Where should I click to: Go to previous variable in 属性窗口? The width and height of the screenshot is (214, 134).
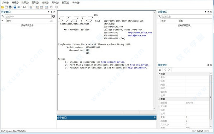pos(165,70)
